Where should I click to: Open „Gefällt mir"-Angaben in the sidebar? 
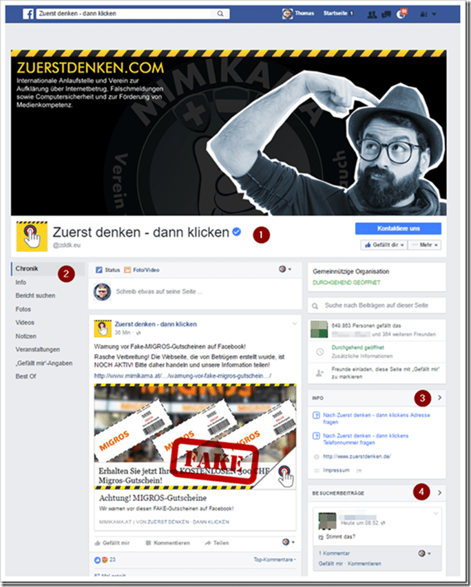[44, 363]
